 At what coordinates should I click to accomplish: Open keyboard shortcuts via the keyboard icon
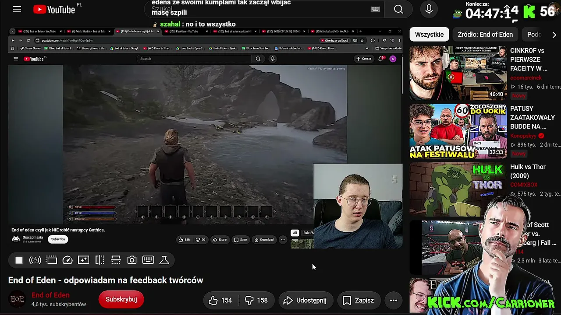click(148, 260)
